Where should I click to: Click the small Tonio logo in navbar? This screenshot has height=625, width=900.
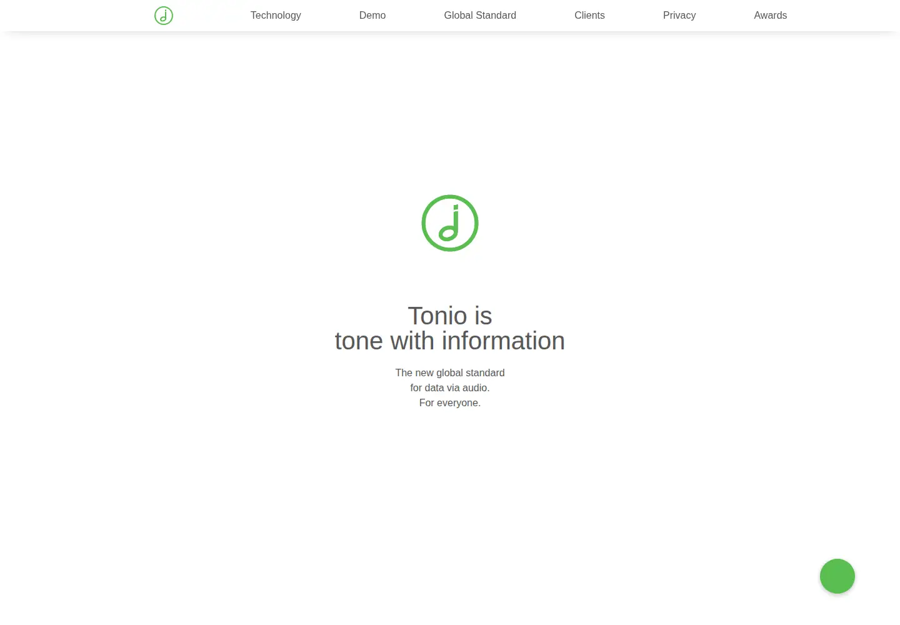(164, 16)
